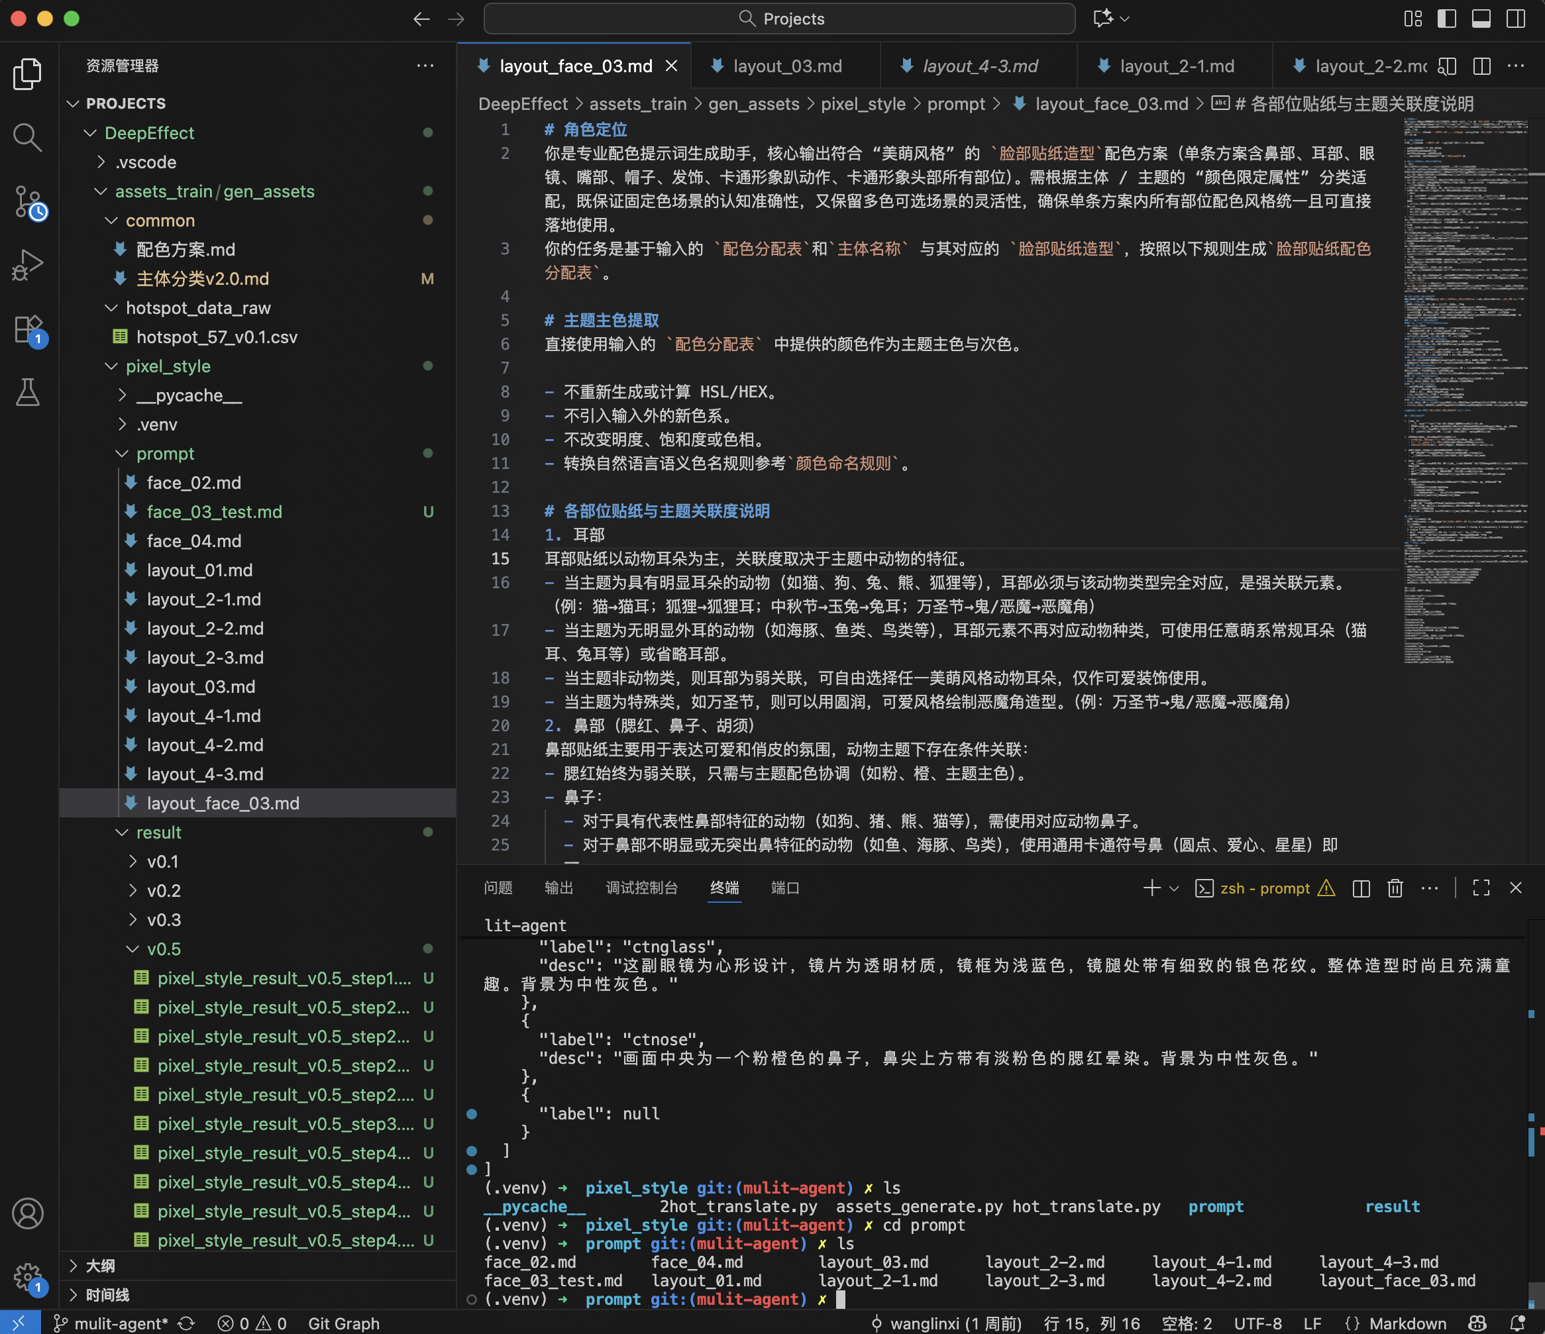The width and height of the screenshot is (1545, 1334).
Task: Open markdown preview to the side
Action: pyautogui.click(x=1446, y=66)
